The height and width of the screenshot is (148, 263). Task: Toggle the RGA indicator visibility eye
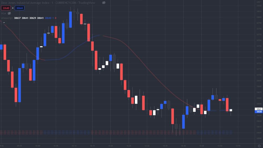point(9,13)
